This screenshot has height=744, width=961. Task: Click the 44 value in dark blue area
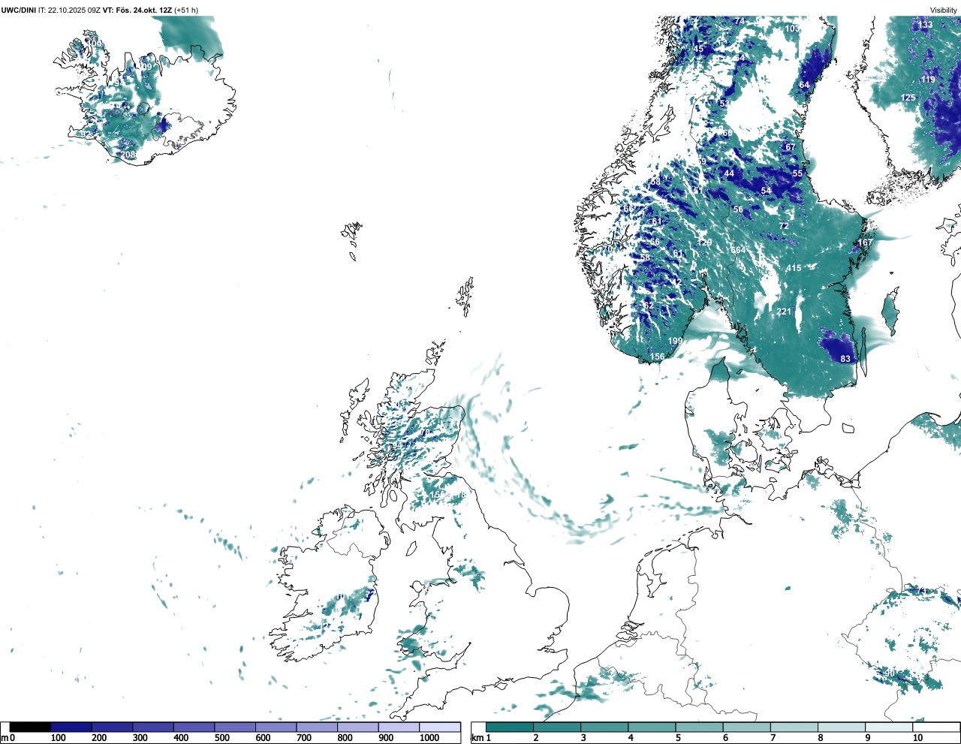729,173
